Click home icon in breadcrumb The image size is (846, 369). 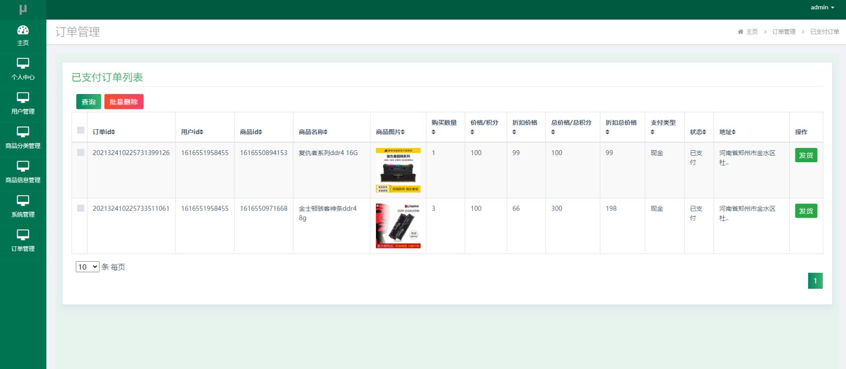[x=740, y=32]
